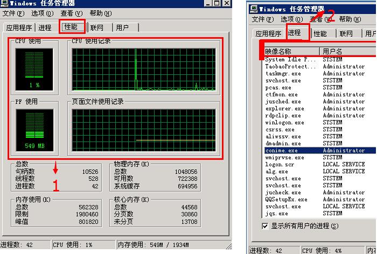Open the 选项(O) menu in left window

pos(43,13)
